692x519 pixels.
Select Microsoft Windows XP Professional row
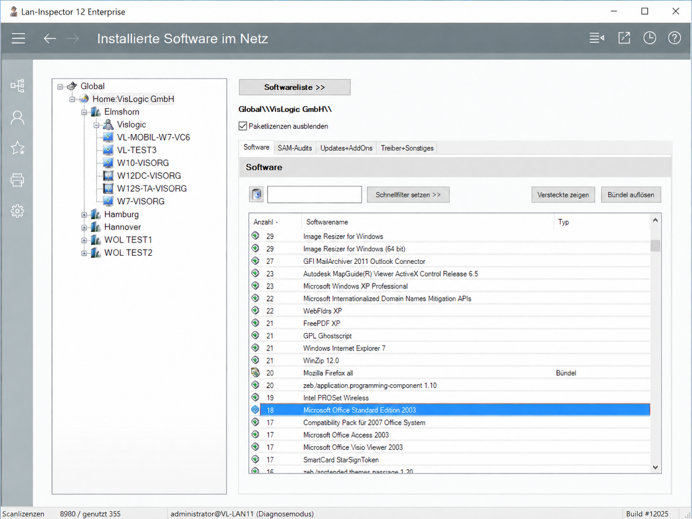[450, 286]
